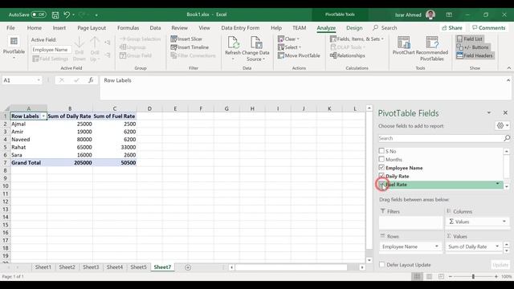Switch to Page Layout view icon
This screenshot has height=289, width=514.
click(429, 276)
